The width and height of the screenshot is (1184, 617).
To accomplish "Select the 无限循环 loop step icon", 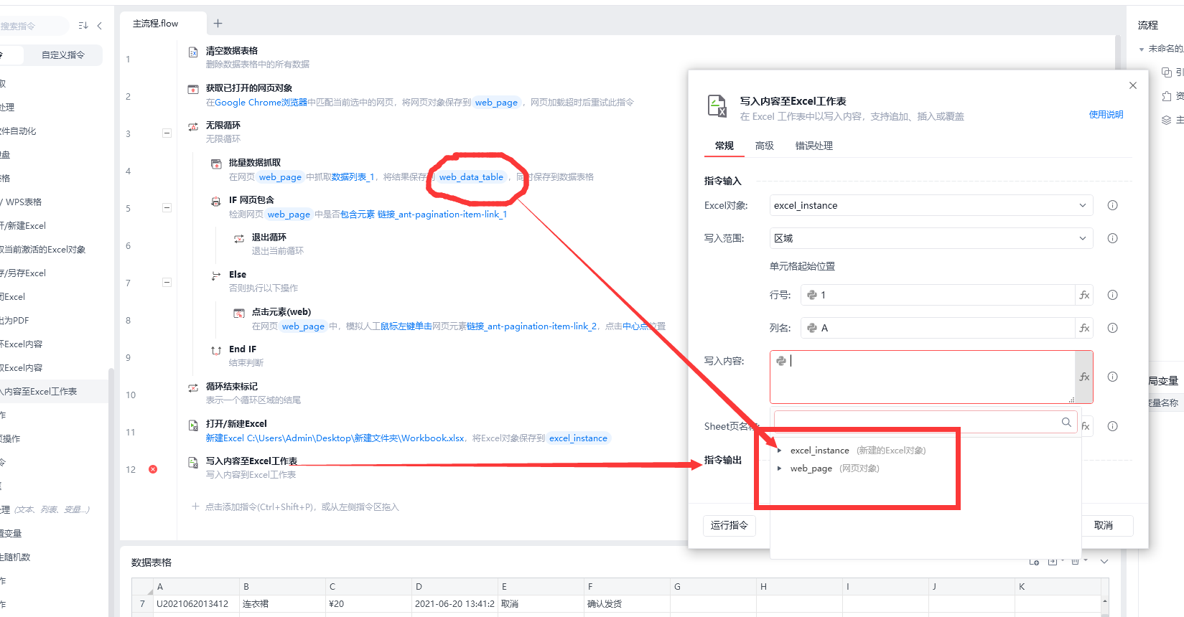I will (x=193, y=126).
